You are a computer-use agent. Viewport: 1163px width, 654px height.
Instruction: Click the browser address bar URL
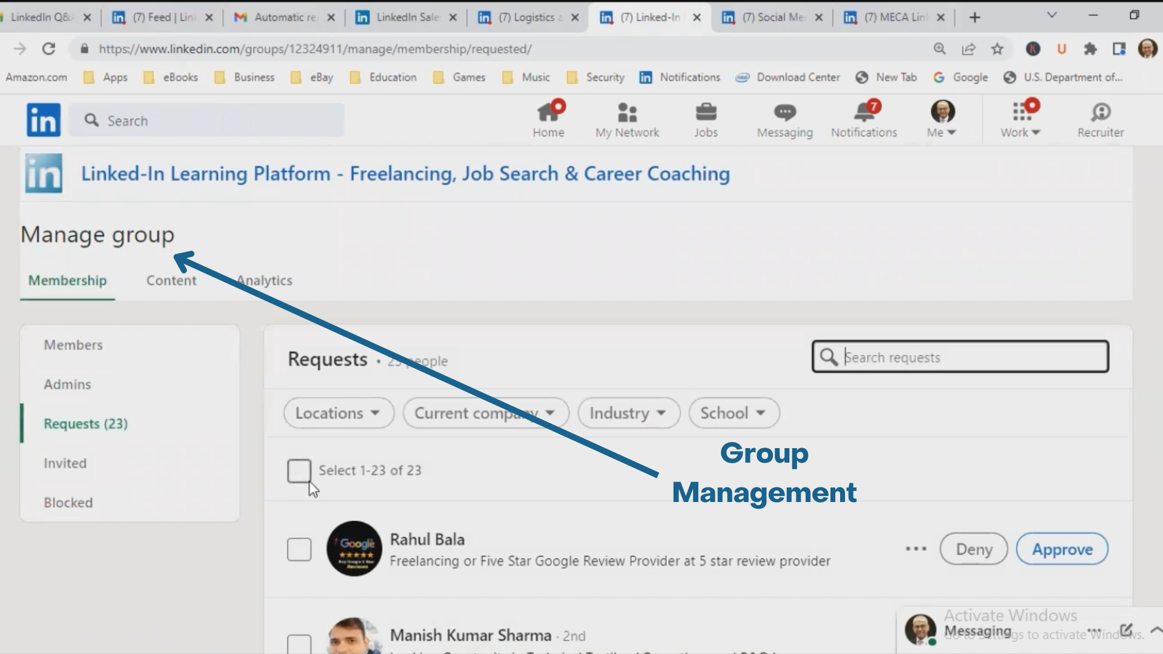coord(315,49)
